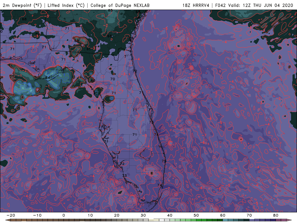Image resolution: width=297 pixels, height=222 pixels.
Task: Click the "80" colorbar scale label
Action: tap(276, 215)
